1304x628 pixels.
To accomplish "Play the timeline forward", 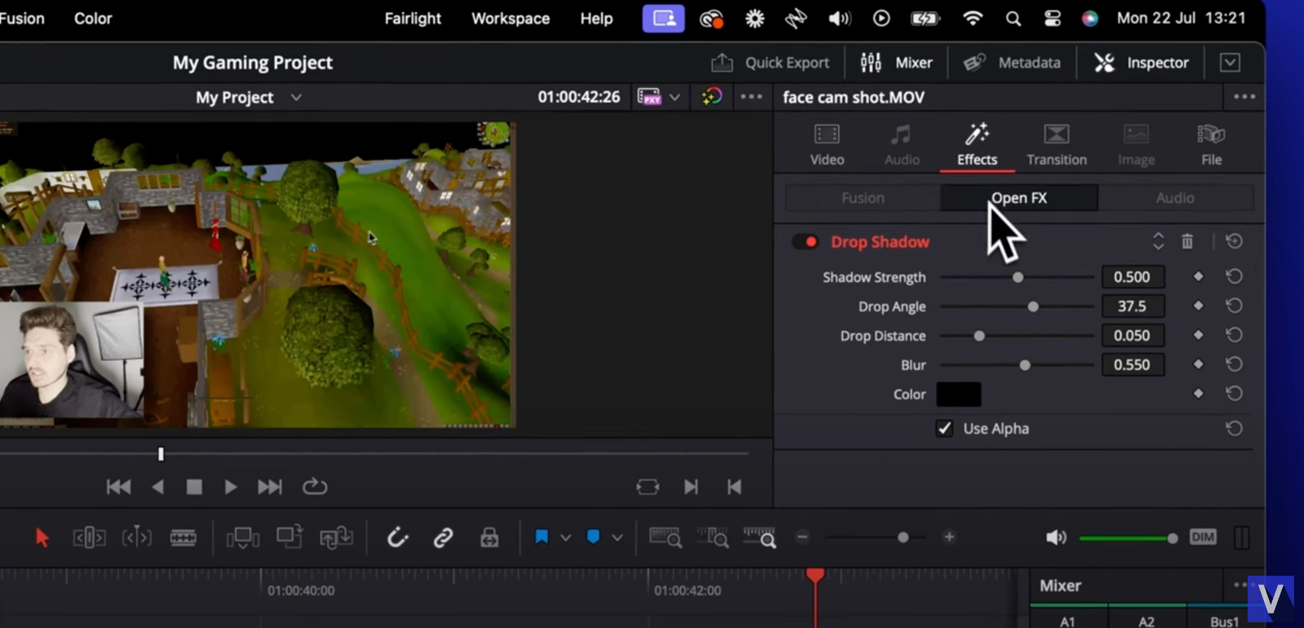I will click(x=230, y=487).
